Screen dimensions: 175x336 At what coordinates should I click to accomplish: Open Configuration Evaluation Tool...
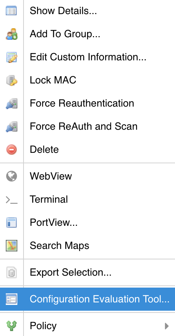pos(87,299)
